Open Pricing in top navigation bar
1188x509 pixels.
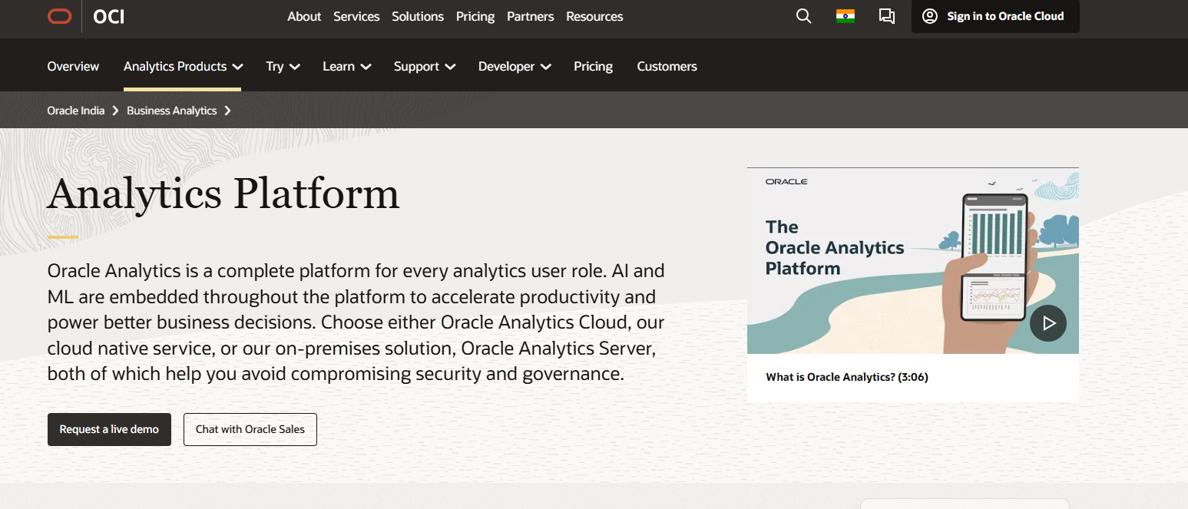pyautogui.click(x=475, y=16)
